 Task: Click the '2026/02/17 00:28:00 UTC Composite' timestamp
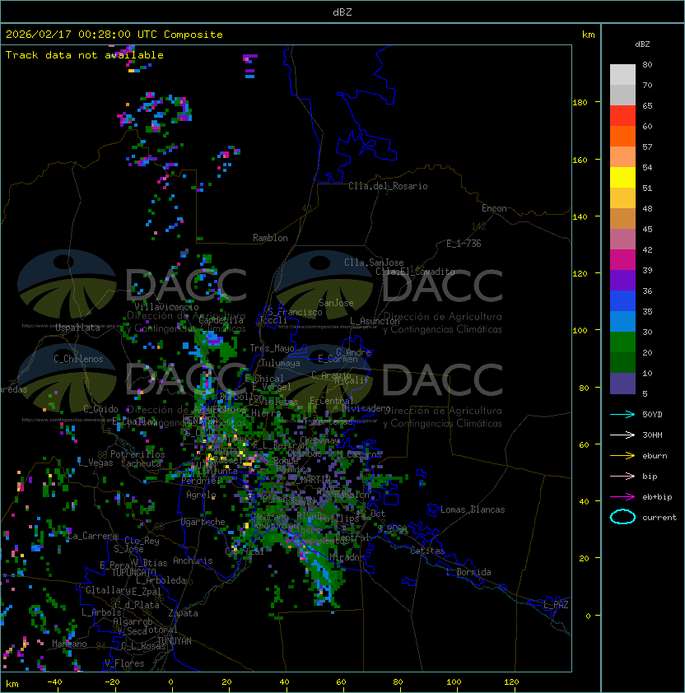(x=114, y=35)
